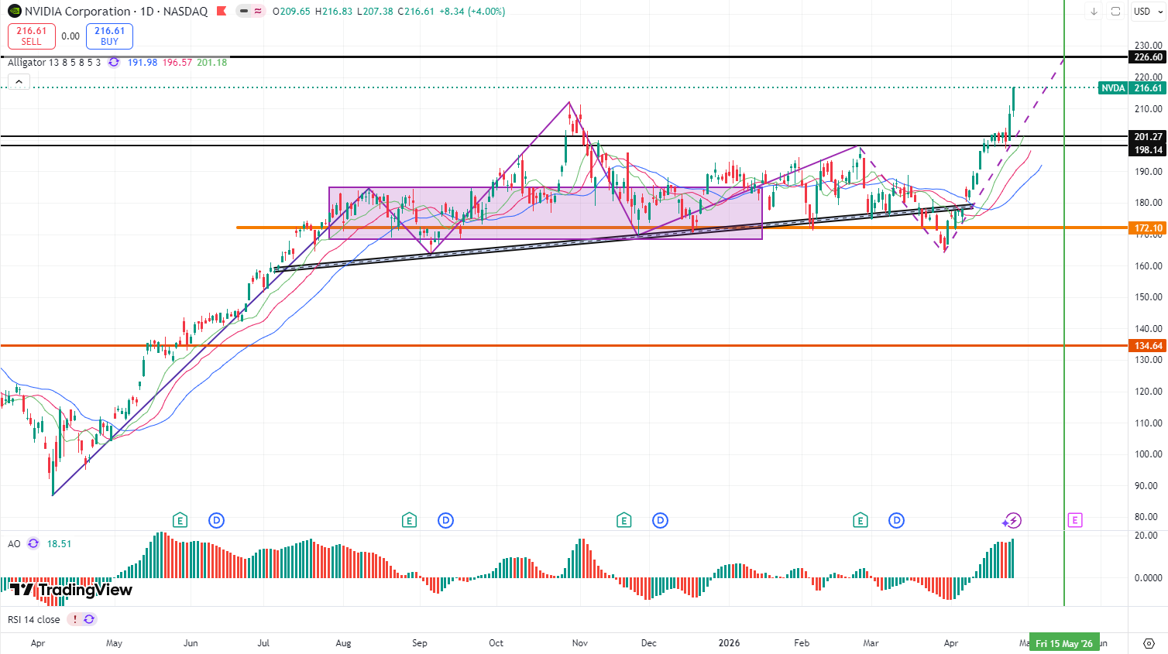Viewport: 1168px width, 654px height.
Task: Click the red flag icon beside NASDAQ
Action: click(222, 12)
